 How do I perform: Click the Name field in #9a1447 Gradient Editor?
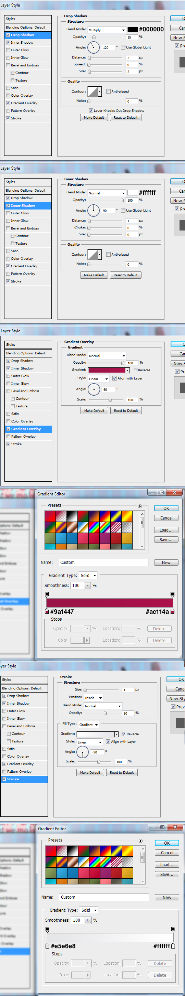pos(103,563)
